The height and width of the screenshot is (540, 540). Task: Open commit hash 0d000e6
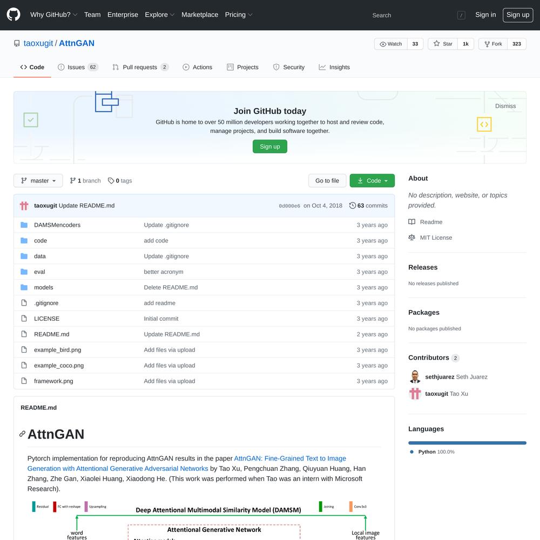[x=289, y=206]
